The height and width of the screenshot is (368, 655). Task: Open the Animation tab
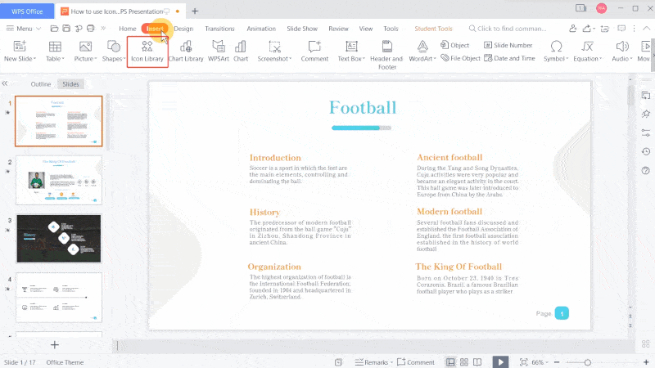tap(261, 28)
